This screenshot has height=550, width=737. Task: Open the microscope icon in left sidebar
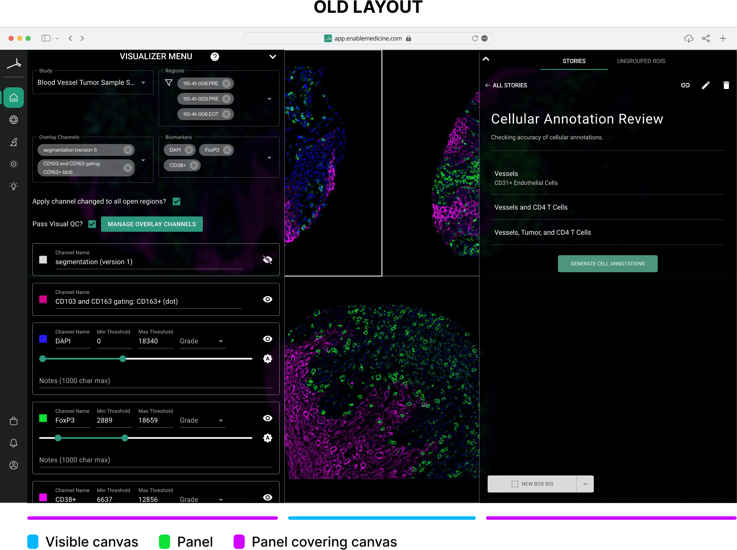[x=14, y=142]
